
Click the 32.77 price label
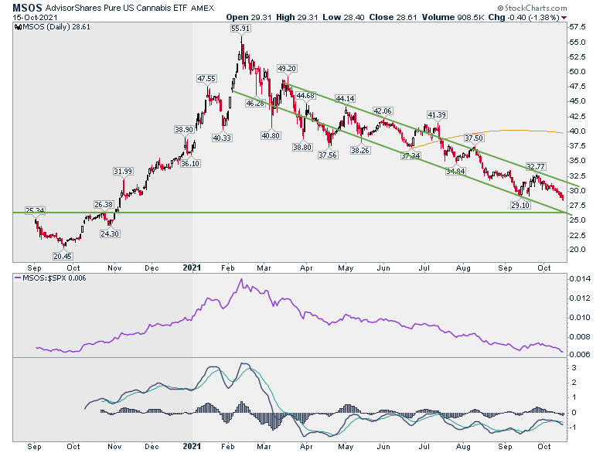(x=536, y=166)
